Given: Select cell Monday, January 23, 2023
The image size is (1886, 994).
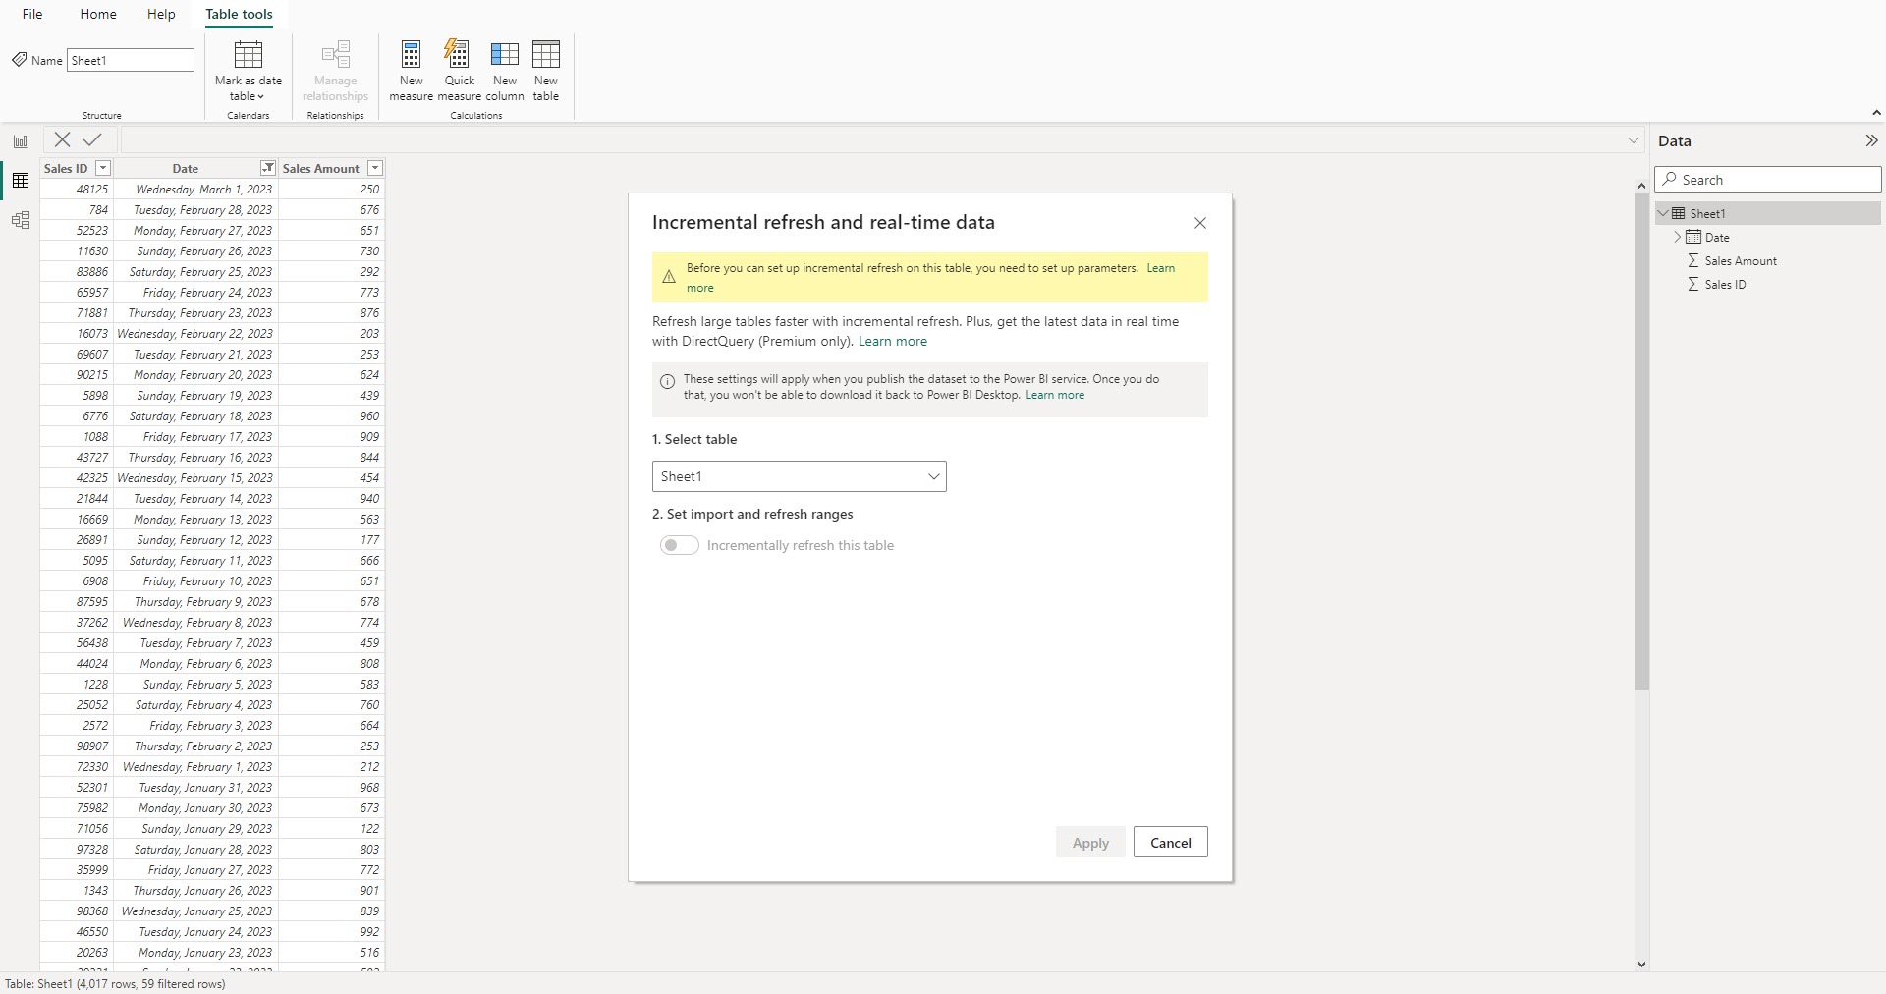Looking at the screenshot, I should coord(195,952).
